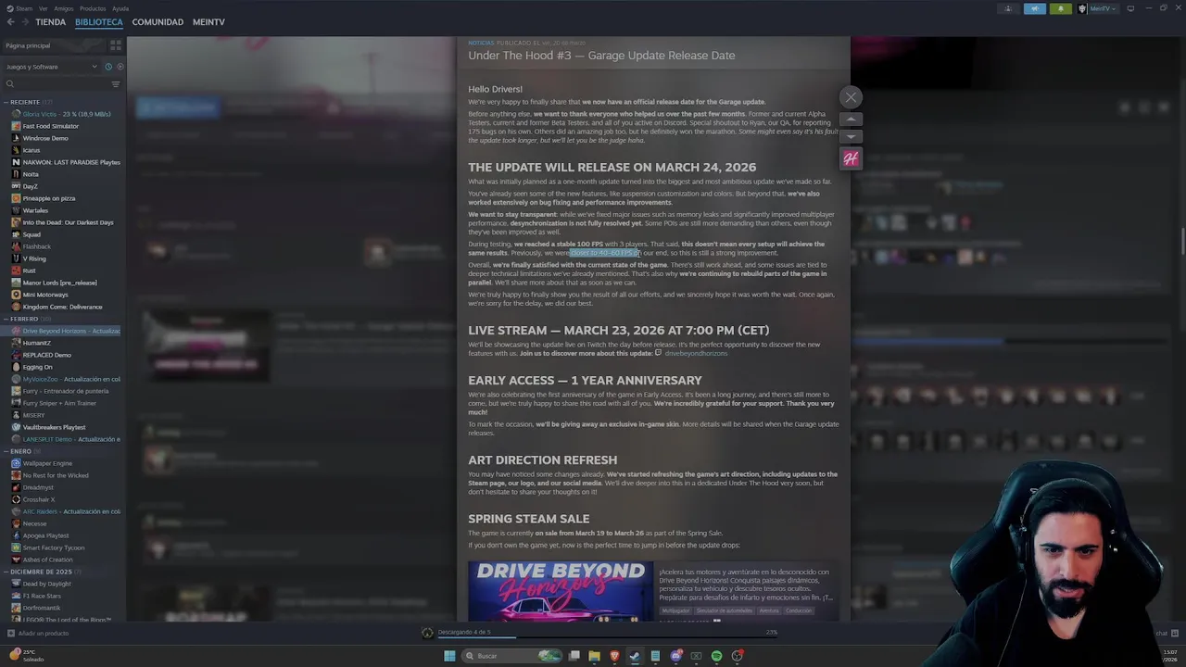Screen dimensions: 1186x667
Task: Switch to collections grid view icon
Action: pos(116,44)
